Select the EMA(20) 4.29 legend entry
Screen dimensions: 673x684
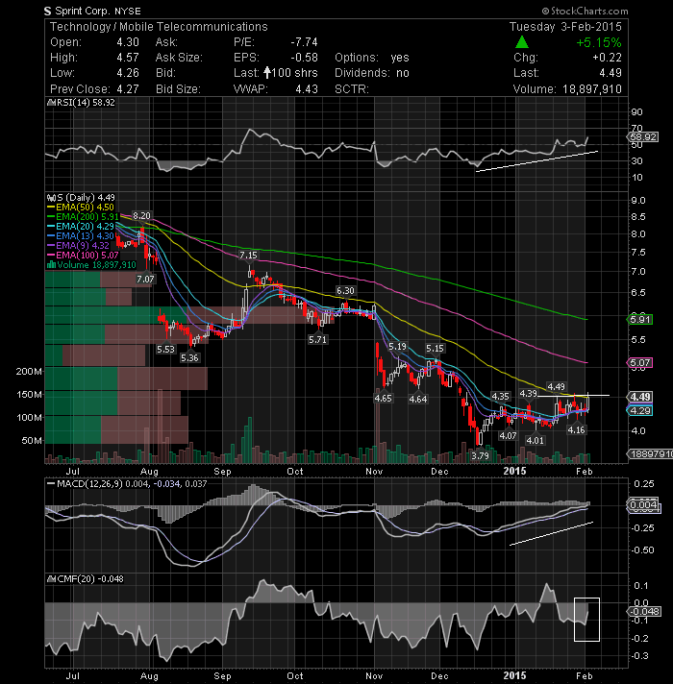(x=81, y=227)
